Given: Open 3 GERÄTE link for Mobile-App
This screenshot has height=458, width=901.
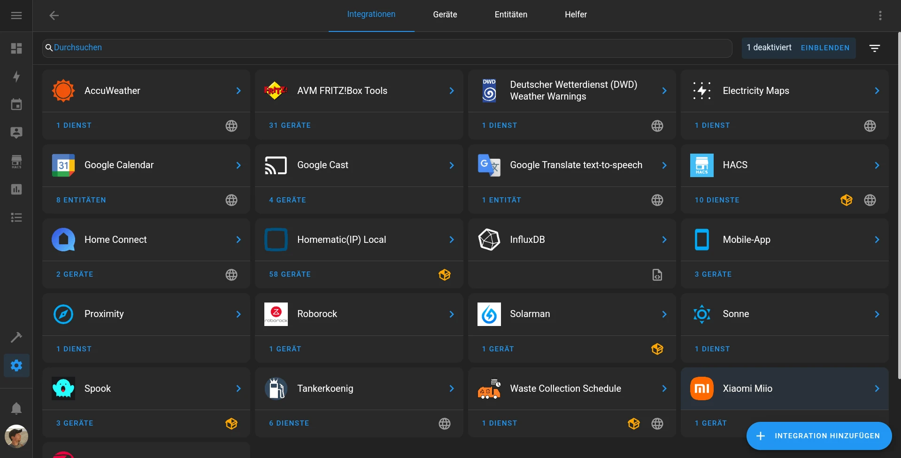Looking at the screenshot, I should (x=713, y=274).
